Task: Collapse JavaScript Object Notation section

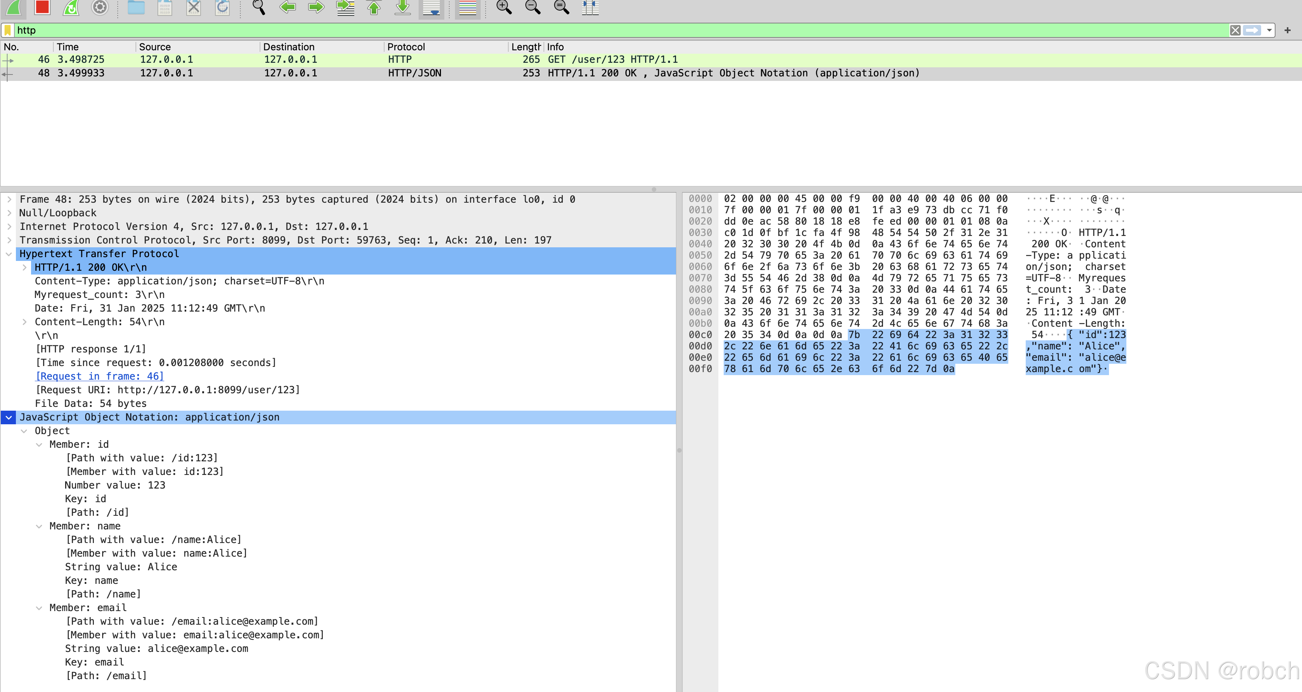Action: (x=9, y=418)
